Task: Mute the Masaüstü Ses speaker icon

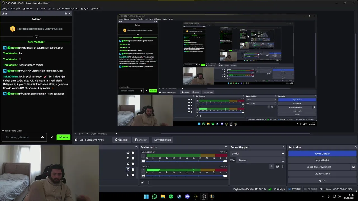Action: 143,161
